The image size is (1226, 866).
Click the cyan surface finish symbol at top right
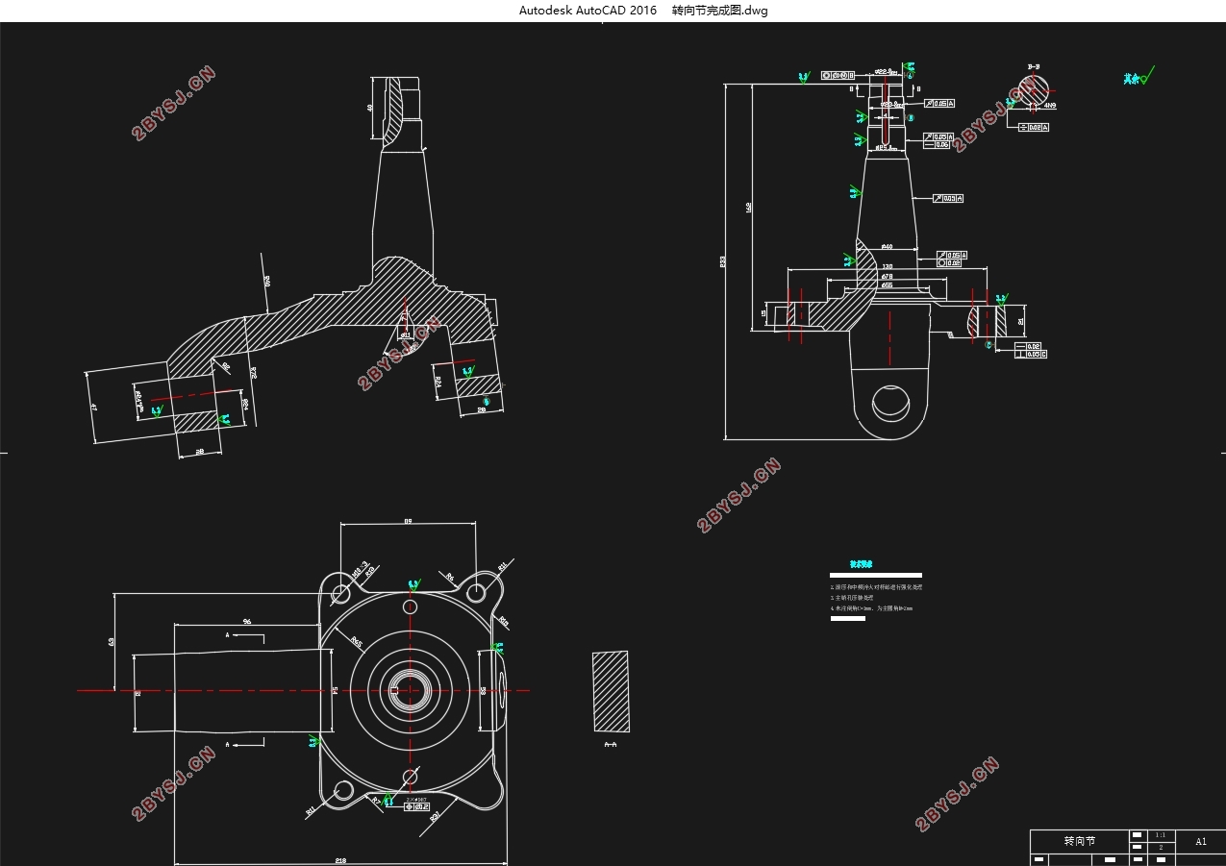click(x=1138, y=77)
